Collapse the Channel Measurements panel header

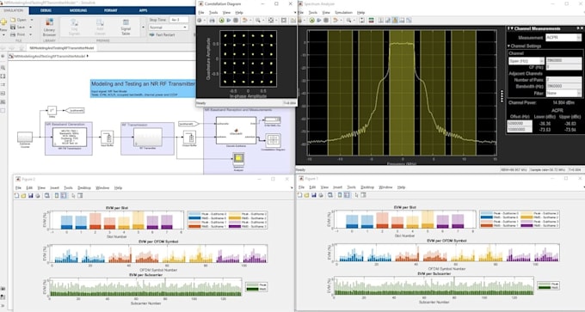point(512,28)
